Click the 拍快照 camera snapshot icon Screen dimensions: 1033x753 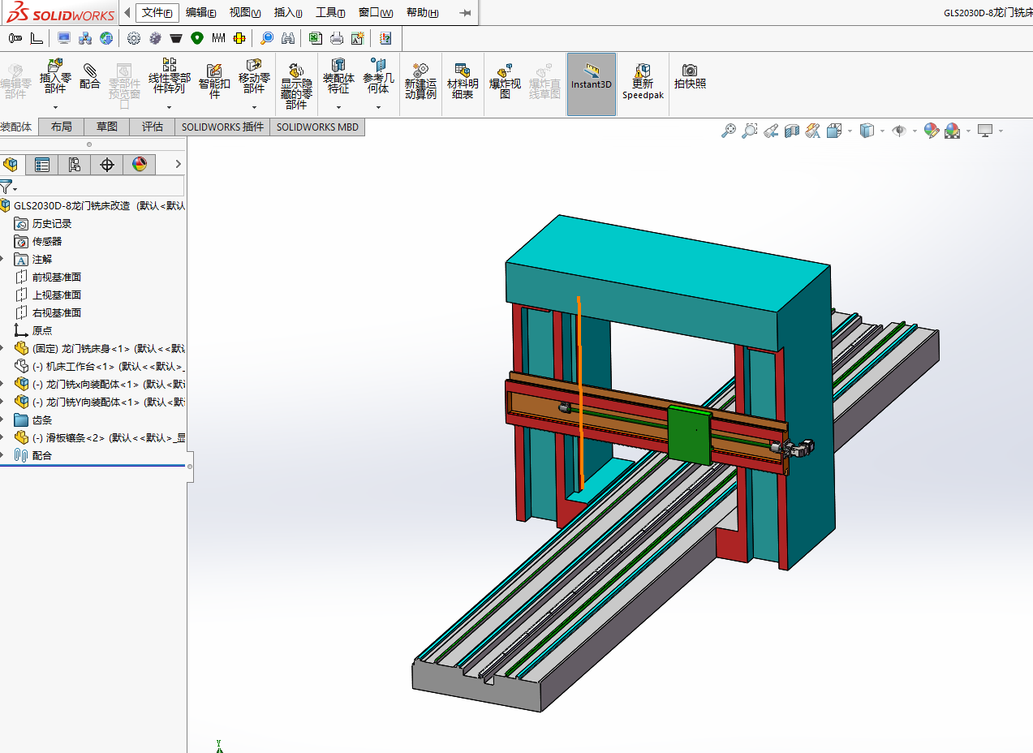tap(690, 77)
